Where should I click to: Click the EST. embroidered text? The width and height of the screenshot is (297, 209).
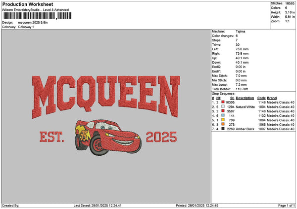(x=52, y=137)
